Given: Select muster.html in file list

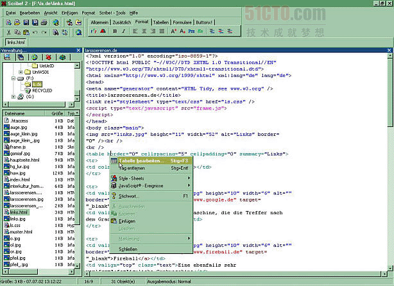Looking at the screenshot, I should click(21, 231).
